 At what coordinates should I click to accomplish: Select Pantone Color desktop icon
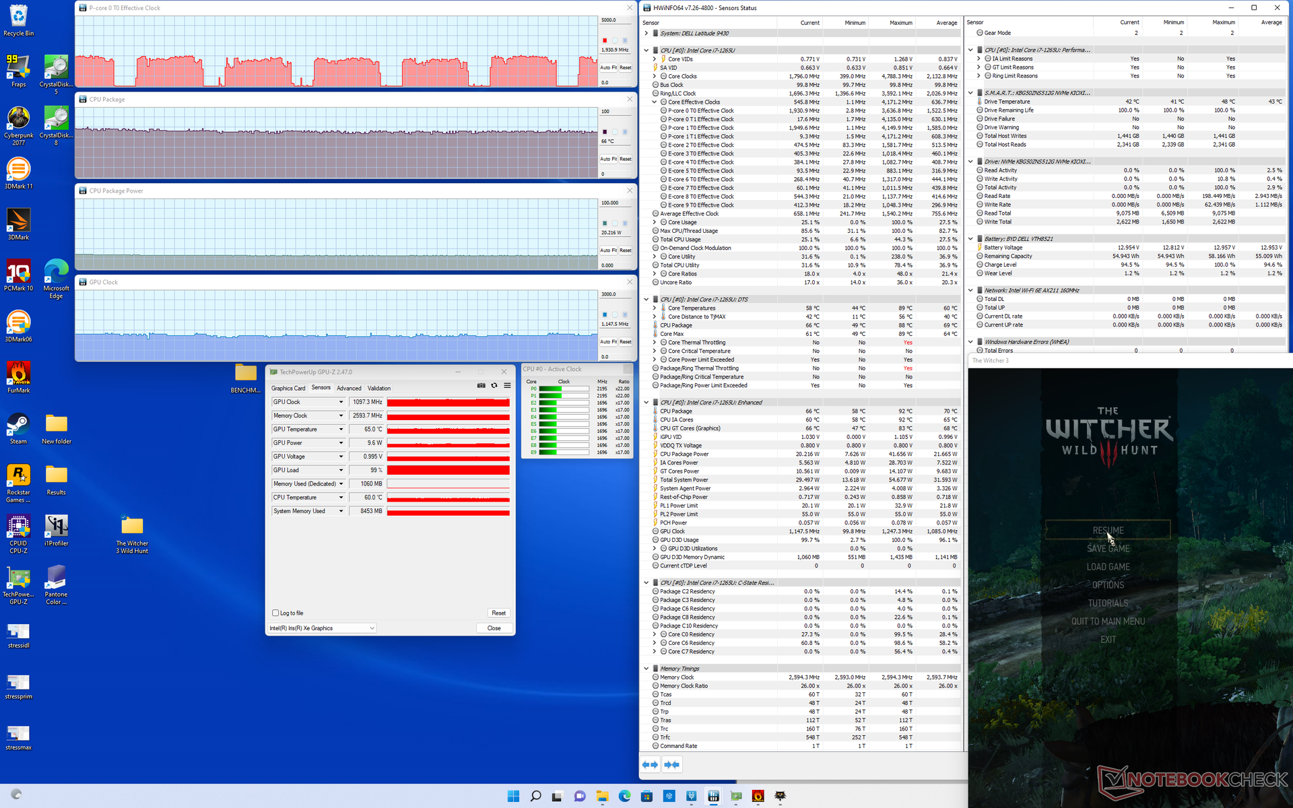57,584
